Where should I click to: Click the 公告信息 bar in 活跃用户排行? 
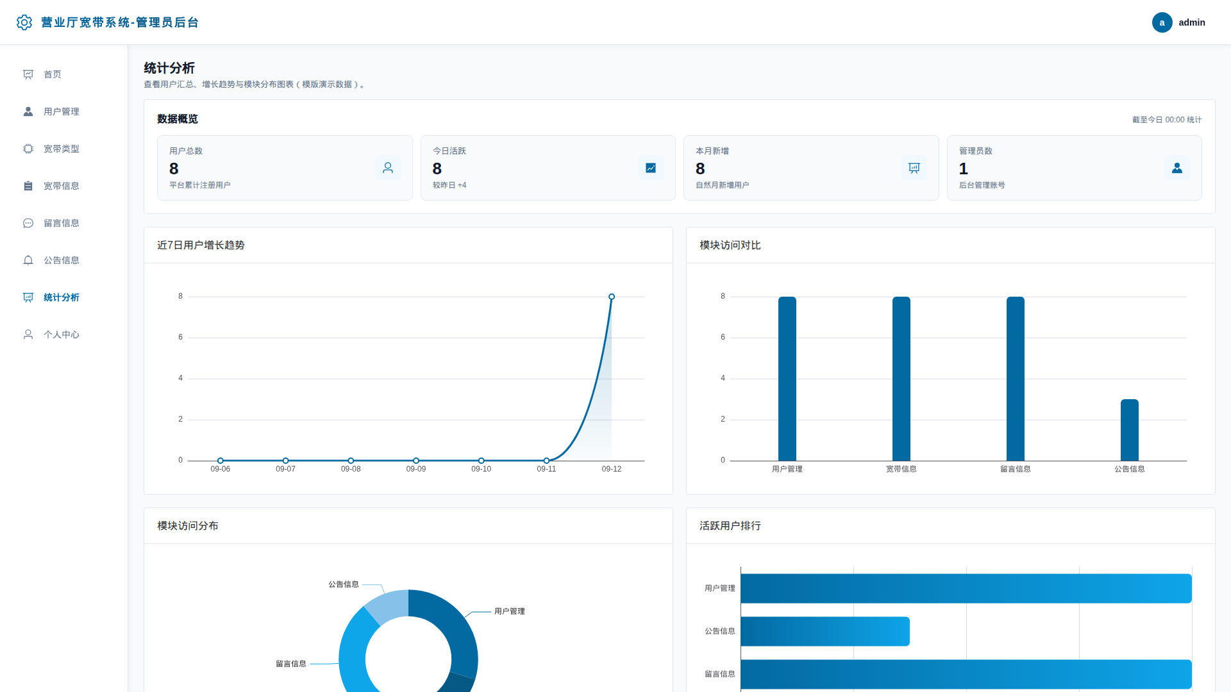click(x=825, y=631)
